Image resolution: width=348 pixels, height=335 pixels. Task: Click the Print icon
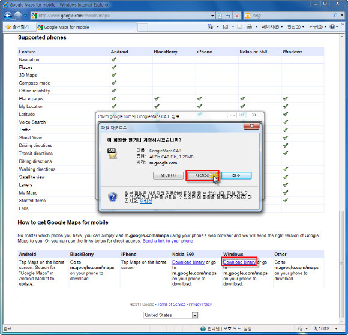click(x=249, y=27)
